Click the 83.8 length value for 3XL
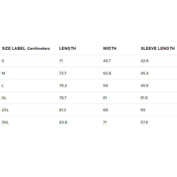 [63, 122]
